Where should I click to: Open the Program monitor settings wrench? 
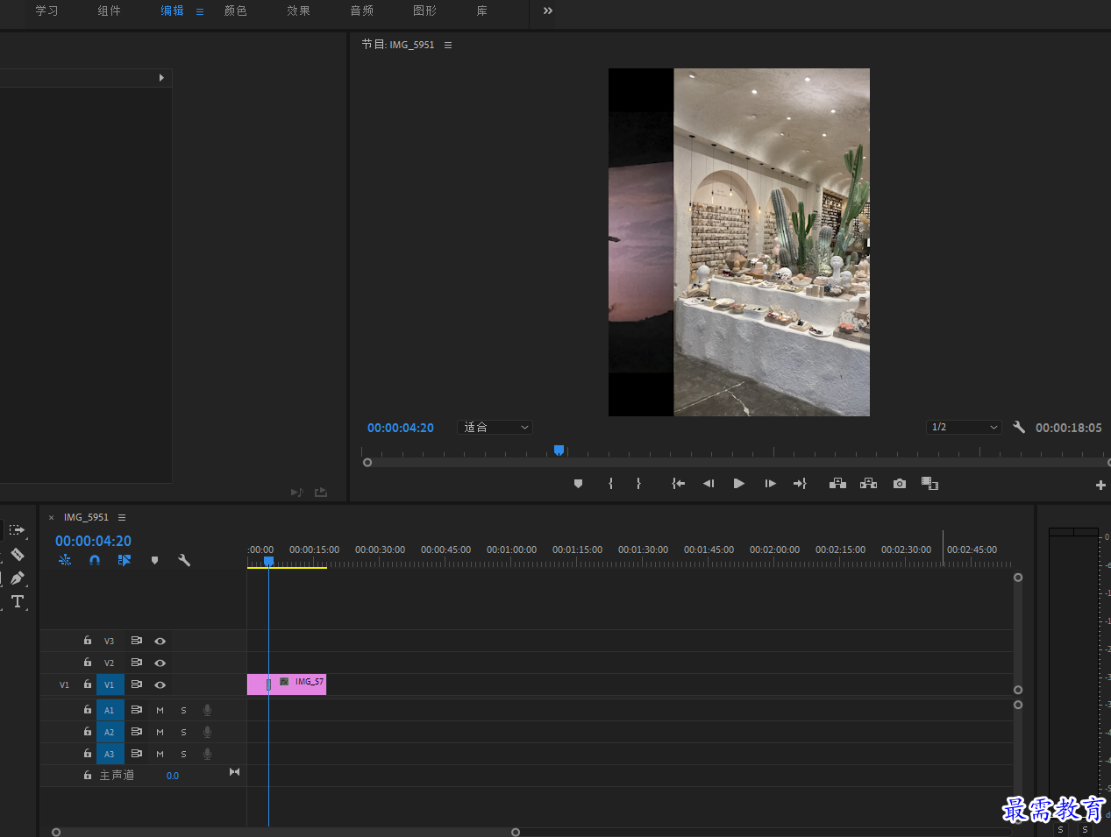point(1019,428)
